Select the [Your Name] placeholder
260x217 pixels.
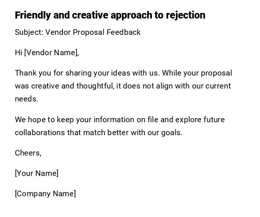tap(36, 173)
